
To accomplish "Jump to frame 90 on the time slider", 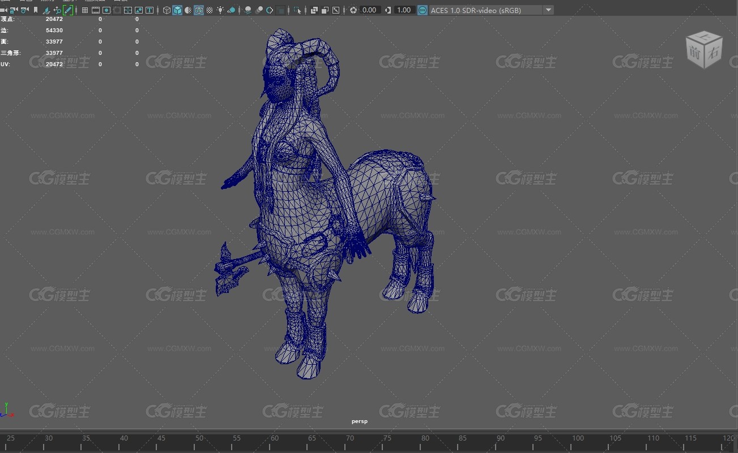I will tap(500, 438).
